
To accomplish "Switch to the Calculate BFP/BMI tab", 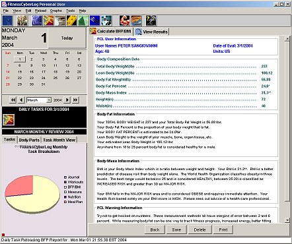I will point(111,32).
